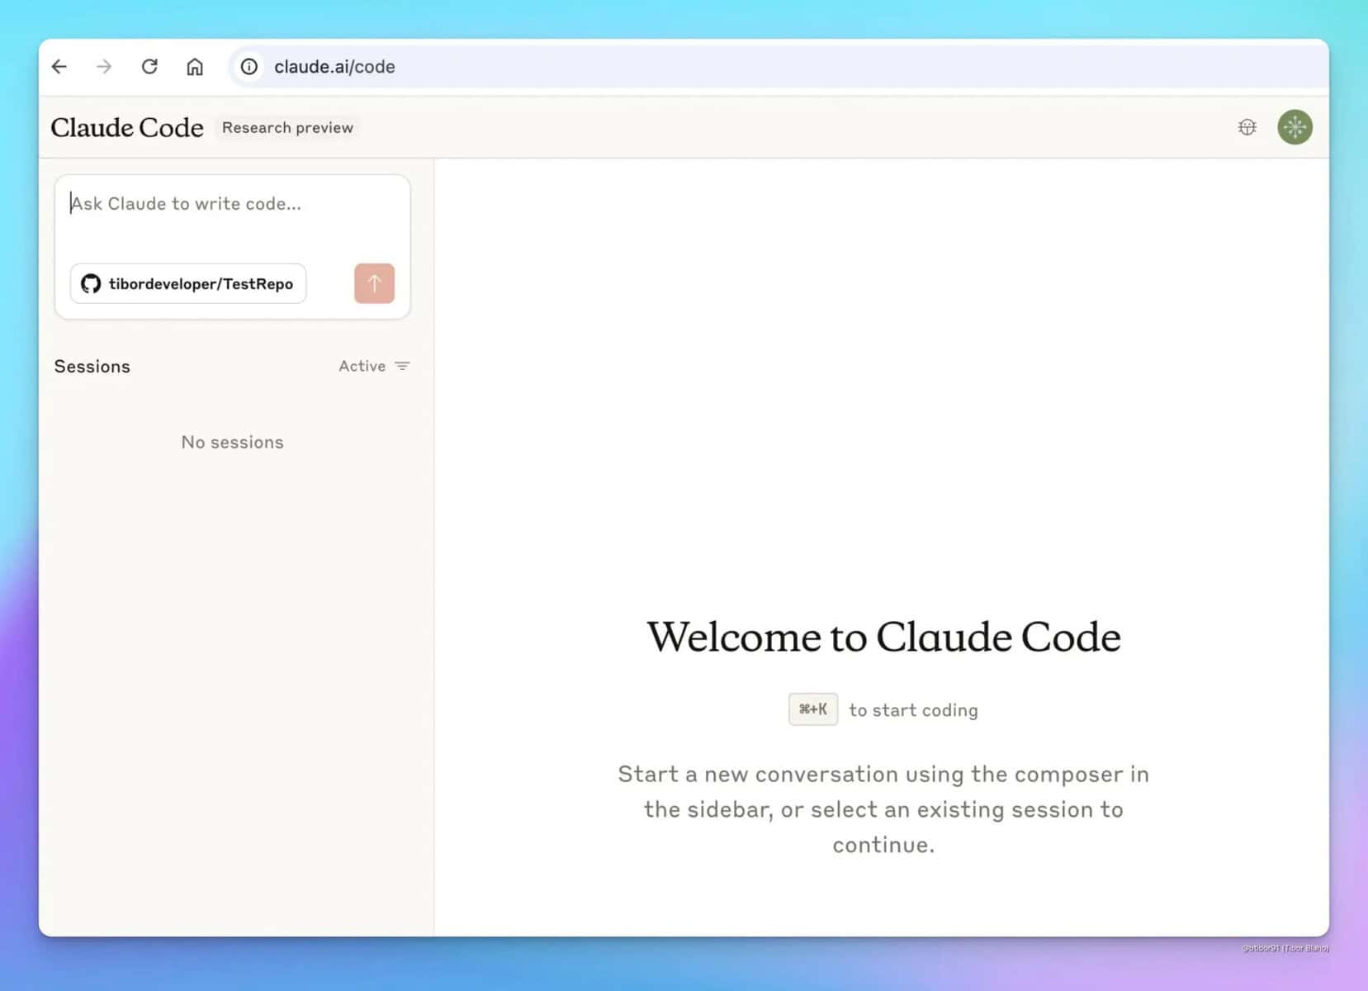This screenshot has height=991, width=1368.
Task: Click the filter icon next to Active
Action: click(x=403, y=366)
